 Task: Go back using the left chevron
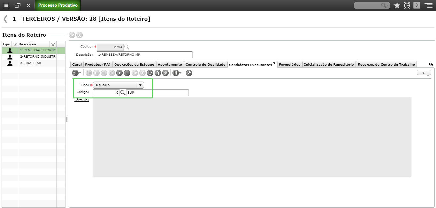5,19
